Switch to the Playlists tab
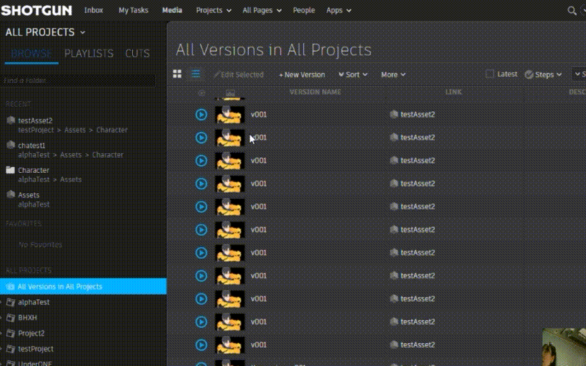Screen dimensions: 586x366 (x=89, y=54)
